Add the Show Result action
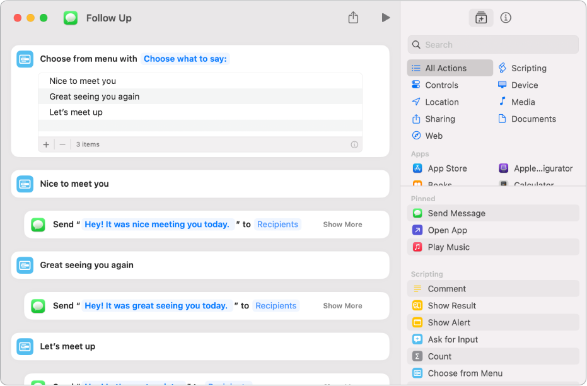 click(x=492, y=305)
